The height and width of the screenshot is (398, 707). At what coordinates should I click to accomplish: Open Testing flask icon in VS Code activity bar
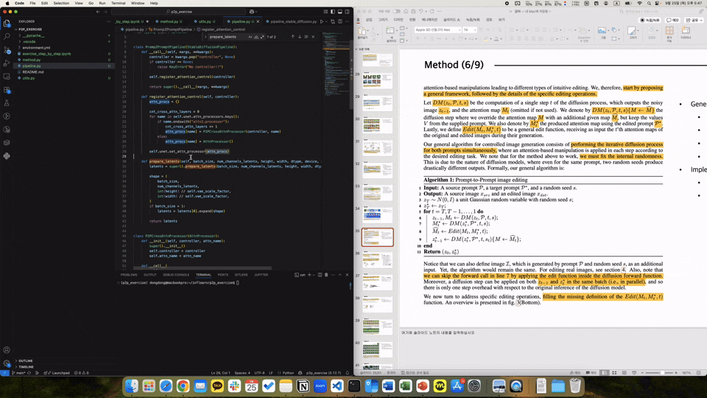click(x=7, y=103)
